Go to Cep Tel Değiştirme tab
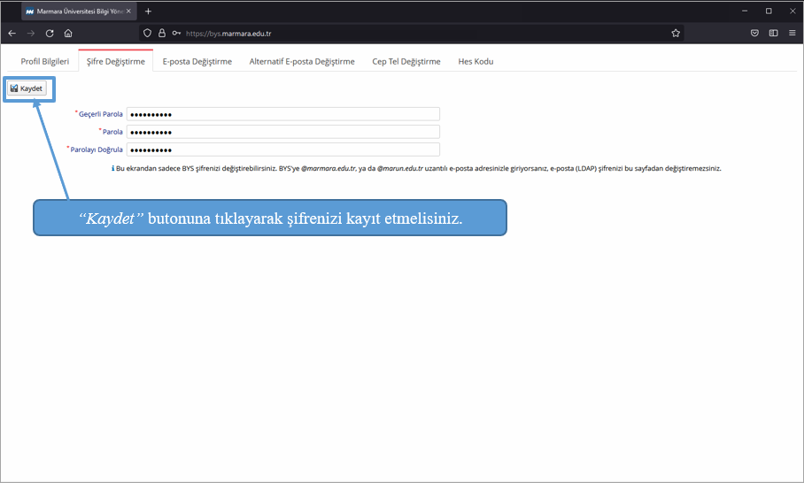The width and height of the screenshot is (804, 483). [x=406, y=61]
